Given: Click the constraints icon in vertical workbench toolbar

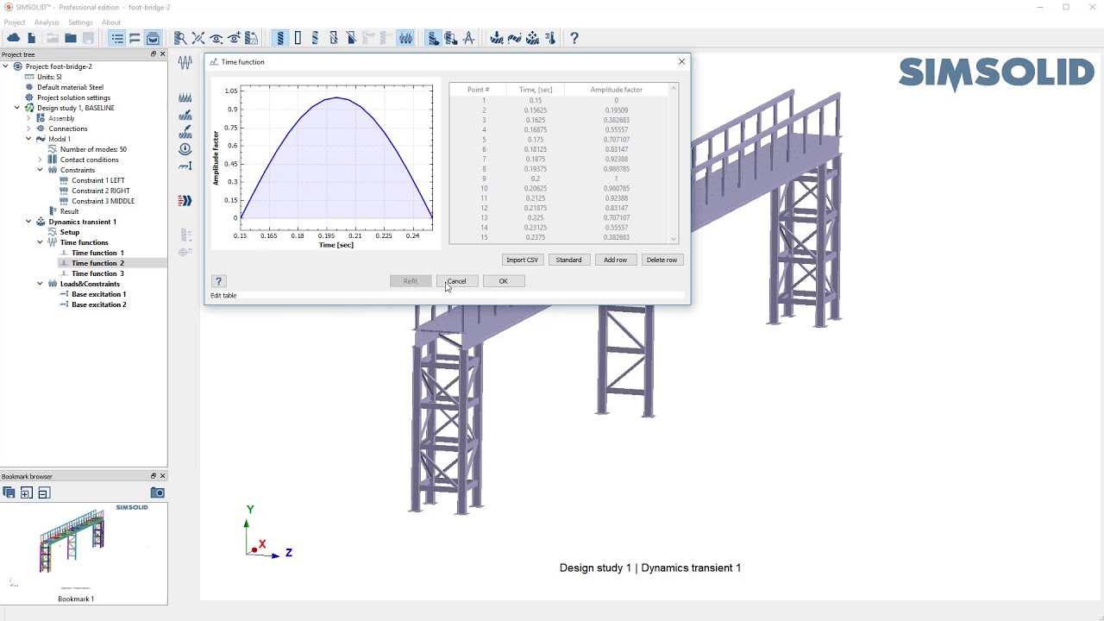Looking at the screenshot, I should tap(185, 97).
